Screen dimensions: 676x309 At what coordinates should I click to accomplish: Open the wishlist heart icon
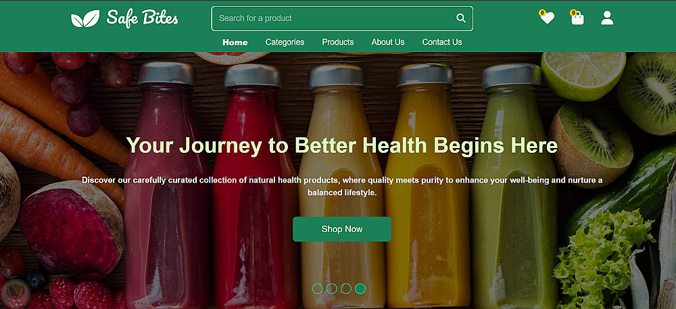coord(547,18)
